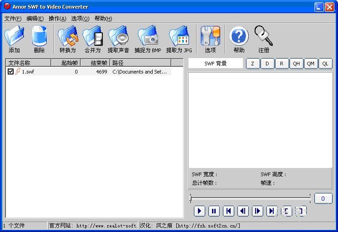This screenshot has height=232, width=338.
Task: Click the 路径 column header
Action: (140, 63)
